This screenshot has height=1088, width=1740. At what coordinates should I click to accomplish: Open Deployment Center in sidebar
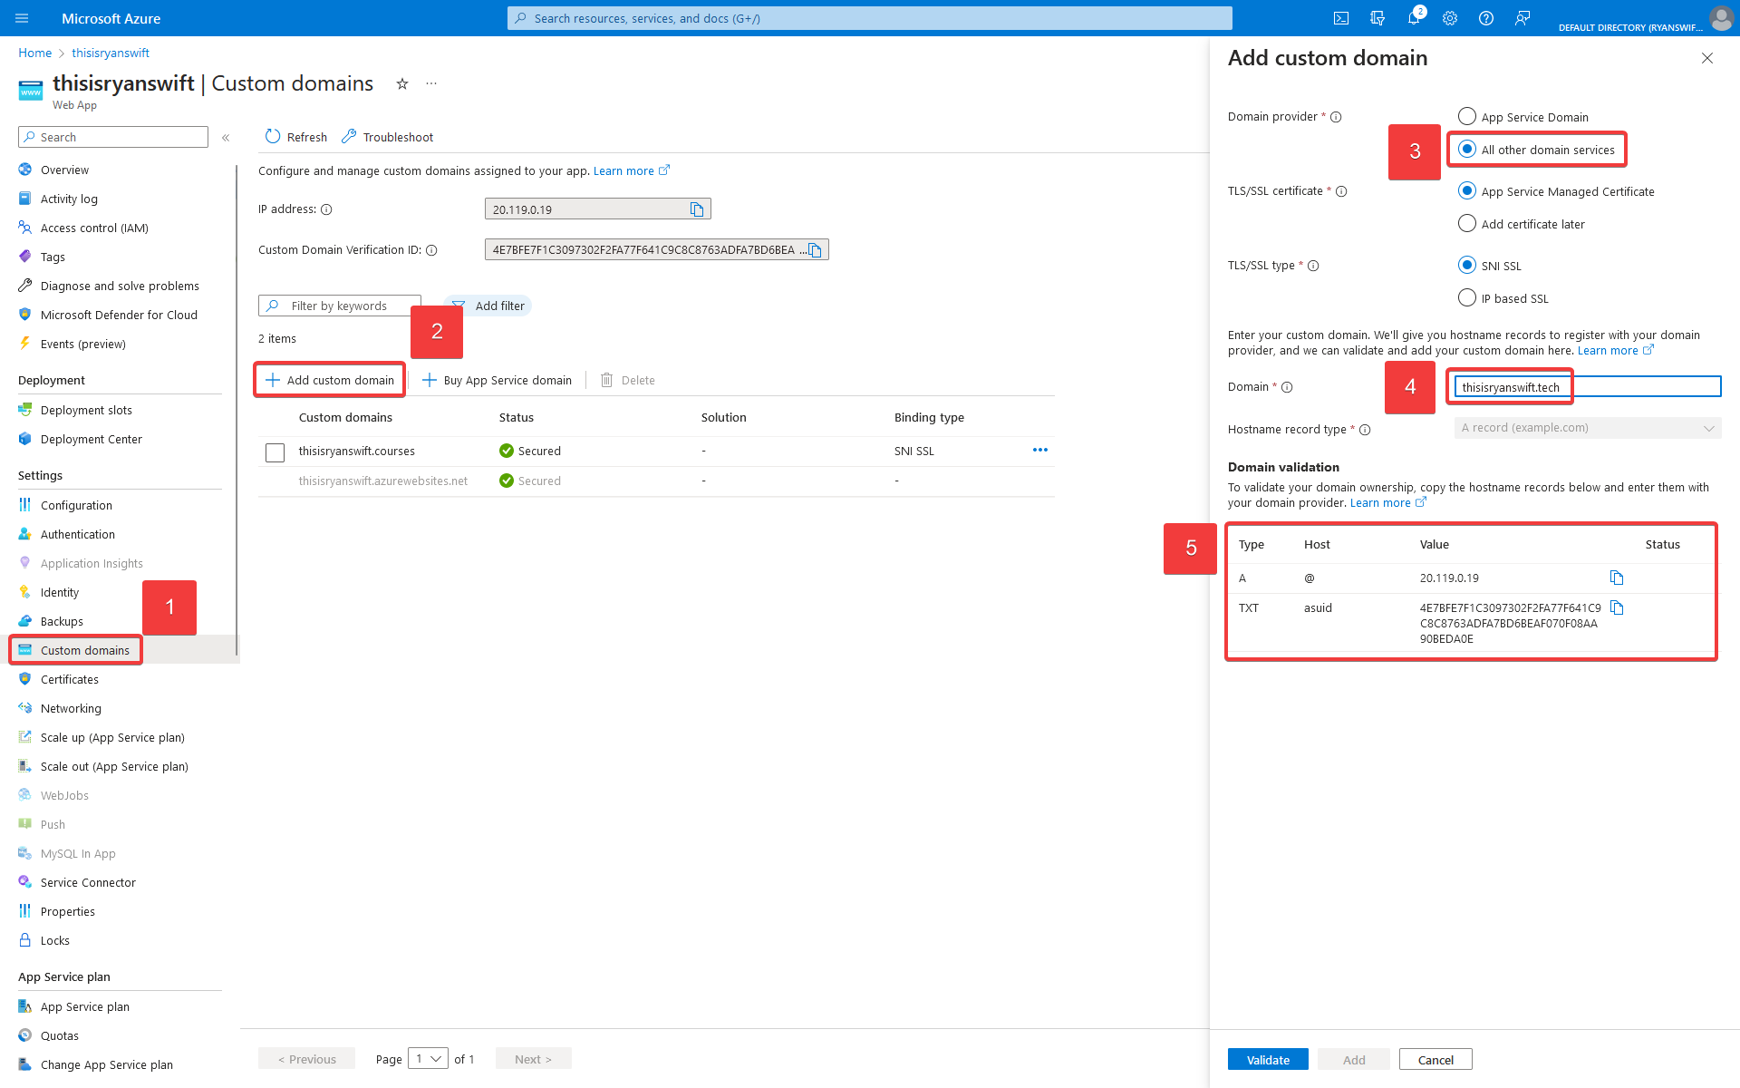point(92,439)
